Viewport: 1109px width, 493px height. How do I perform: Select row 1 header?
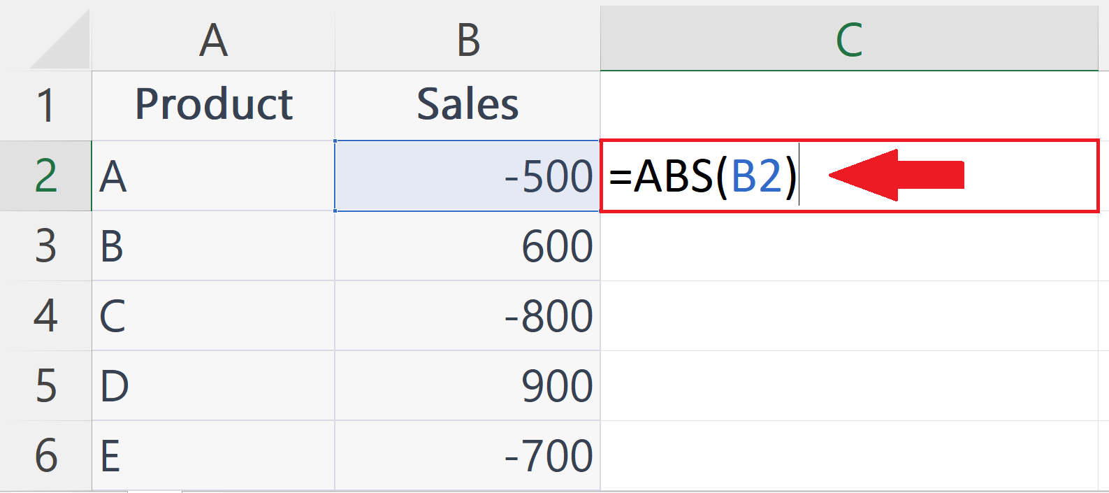click(45, 106)
